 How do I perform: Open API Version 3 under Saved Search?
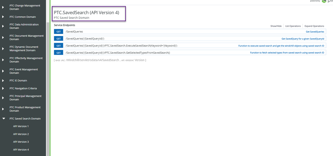[21, 142]
